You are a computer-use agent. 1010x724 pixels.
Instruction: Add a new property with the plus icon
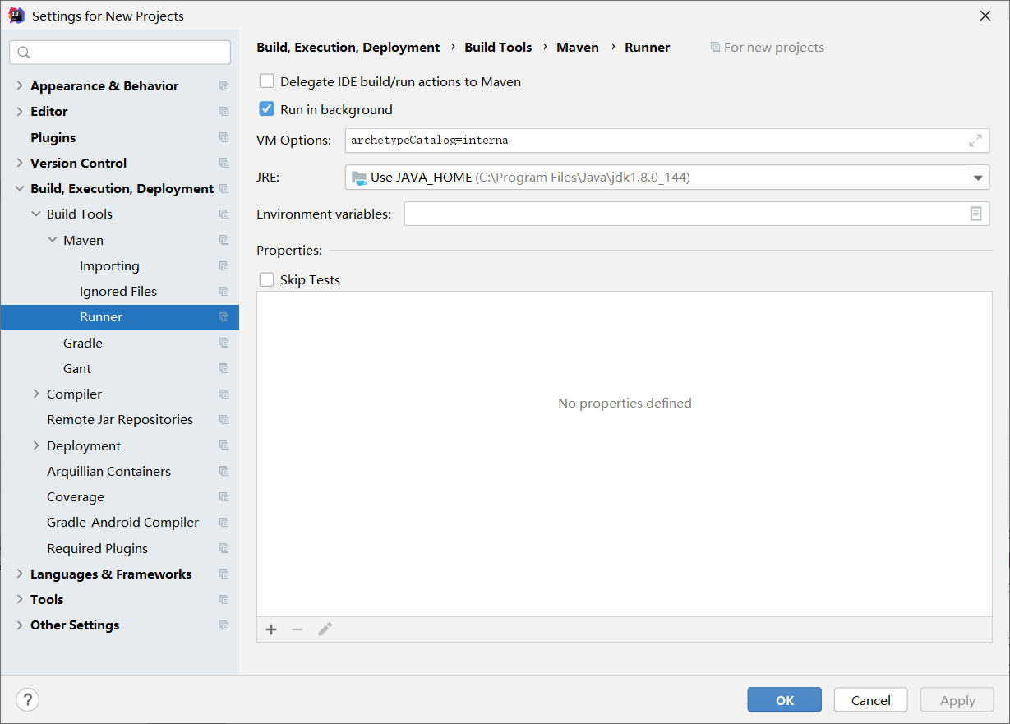click(271, 629)
